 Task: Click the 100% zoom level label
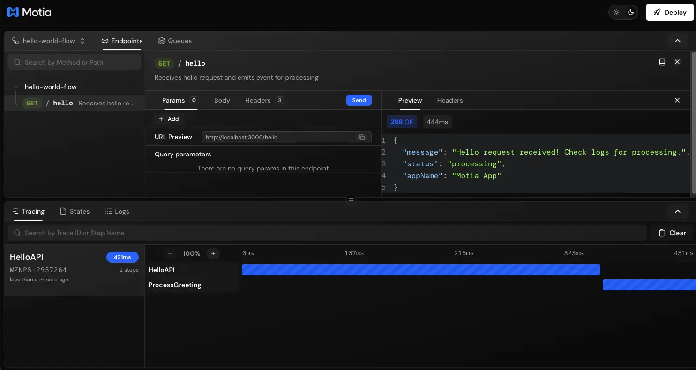pyautogui.click(x=191, y=253)
